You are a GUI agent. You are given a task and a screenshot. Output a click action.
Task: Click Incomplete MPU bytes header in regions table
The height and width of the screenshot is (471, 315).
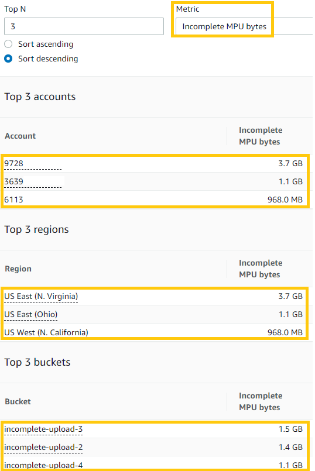[x=261, y=269]
